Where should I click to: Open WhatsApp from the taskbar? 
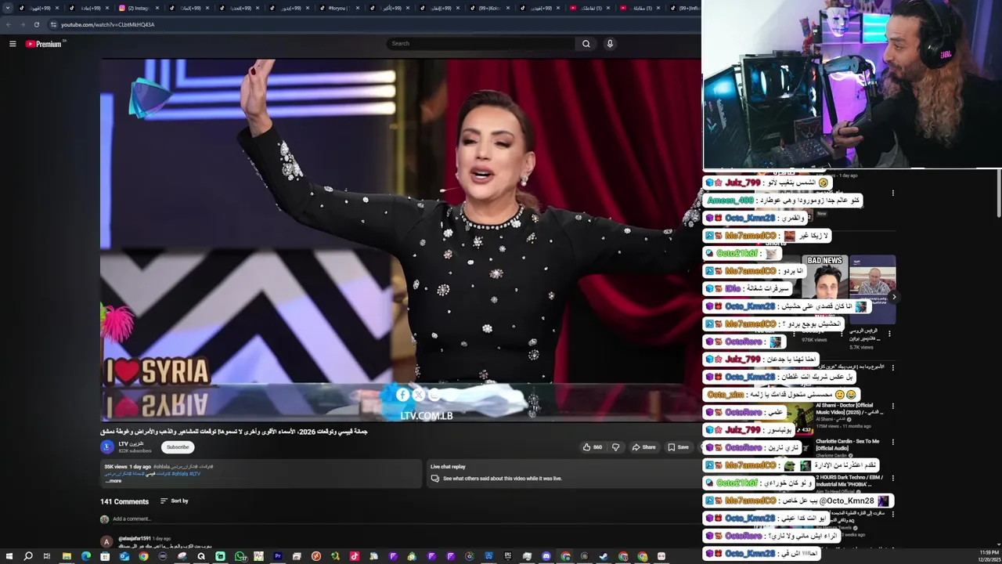click(240, 556)
